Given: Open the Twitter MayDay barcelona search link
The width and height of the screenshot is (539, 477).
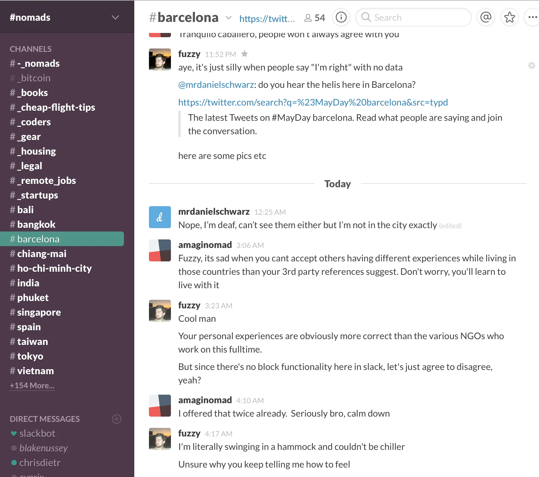Looking at the screenshot, I should (313, 102).
